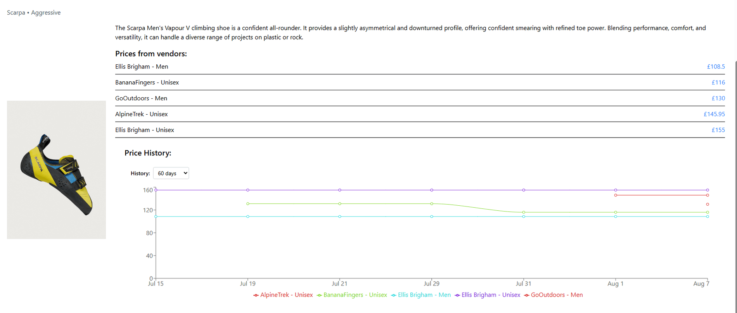The image size is (737, 313).
Task: Toggle Ellis Brigham - Men legend entry
Action: click(420, 295)
